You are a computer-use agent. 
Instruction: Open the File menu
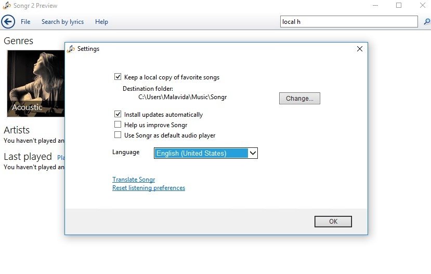click(x=25, y=22)
